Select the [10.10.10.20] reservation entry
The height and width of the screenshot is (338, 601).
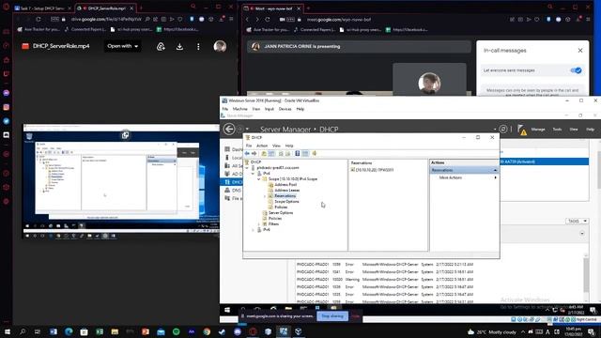(x=372, y=170)
